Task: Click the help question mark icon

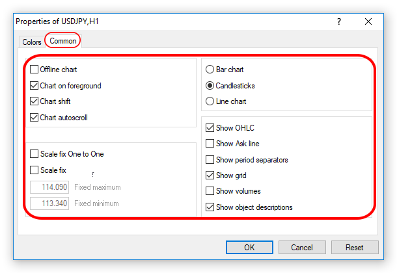Action: 339,21
